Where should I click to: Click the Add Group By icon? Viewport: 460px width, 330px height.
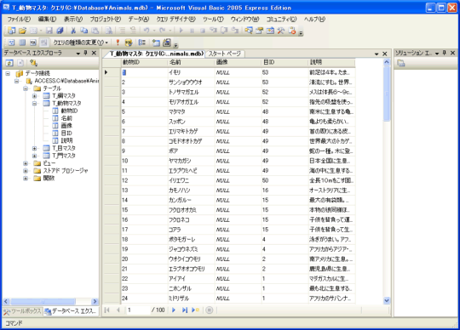[x=142, y=43]
